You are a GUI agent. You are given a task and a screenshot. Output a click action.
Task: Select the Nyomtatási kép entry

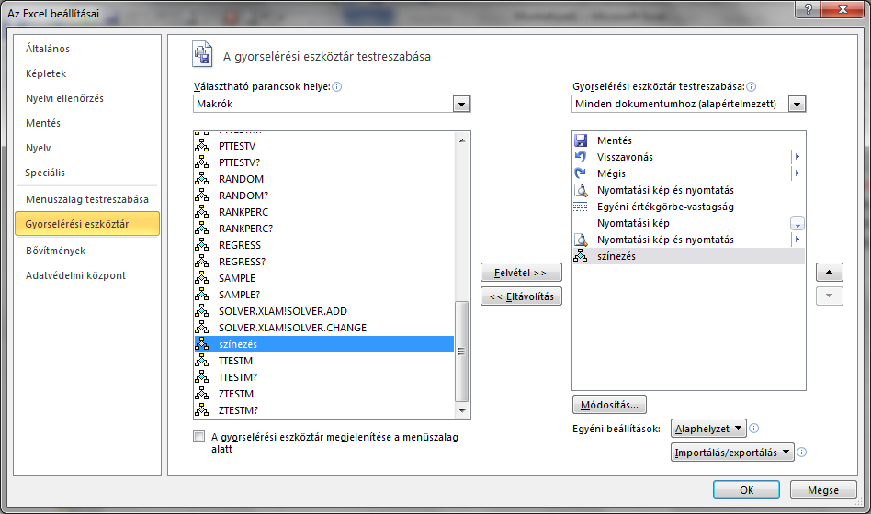(688, 223)
